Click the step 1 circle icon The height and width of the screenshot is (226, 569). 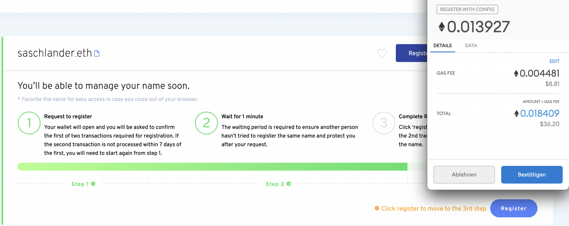(29, 123)
